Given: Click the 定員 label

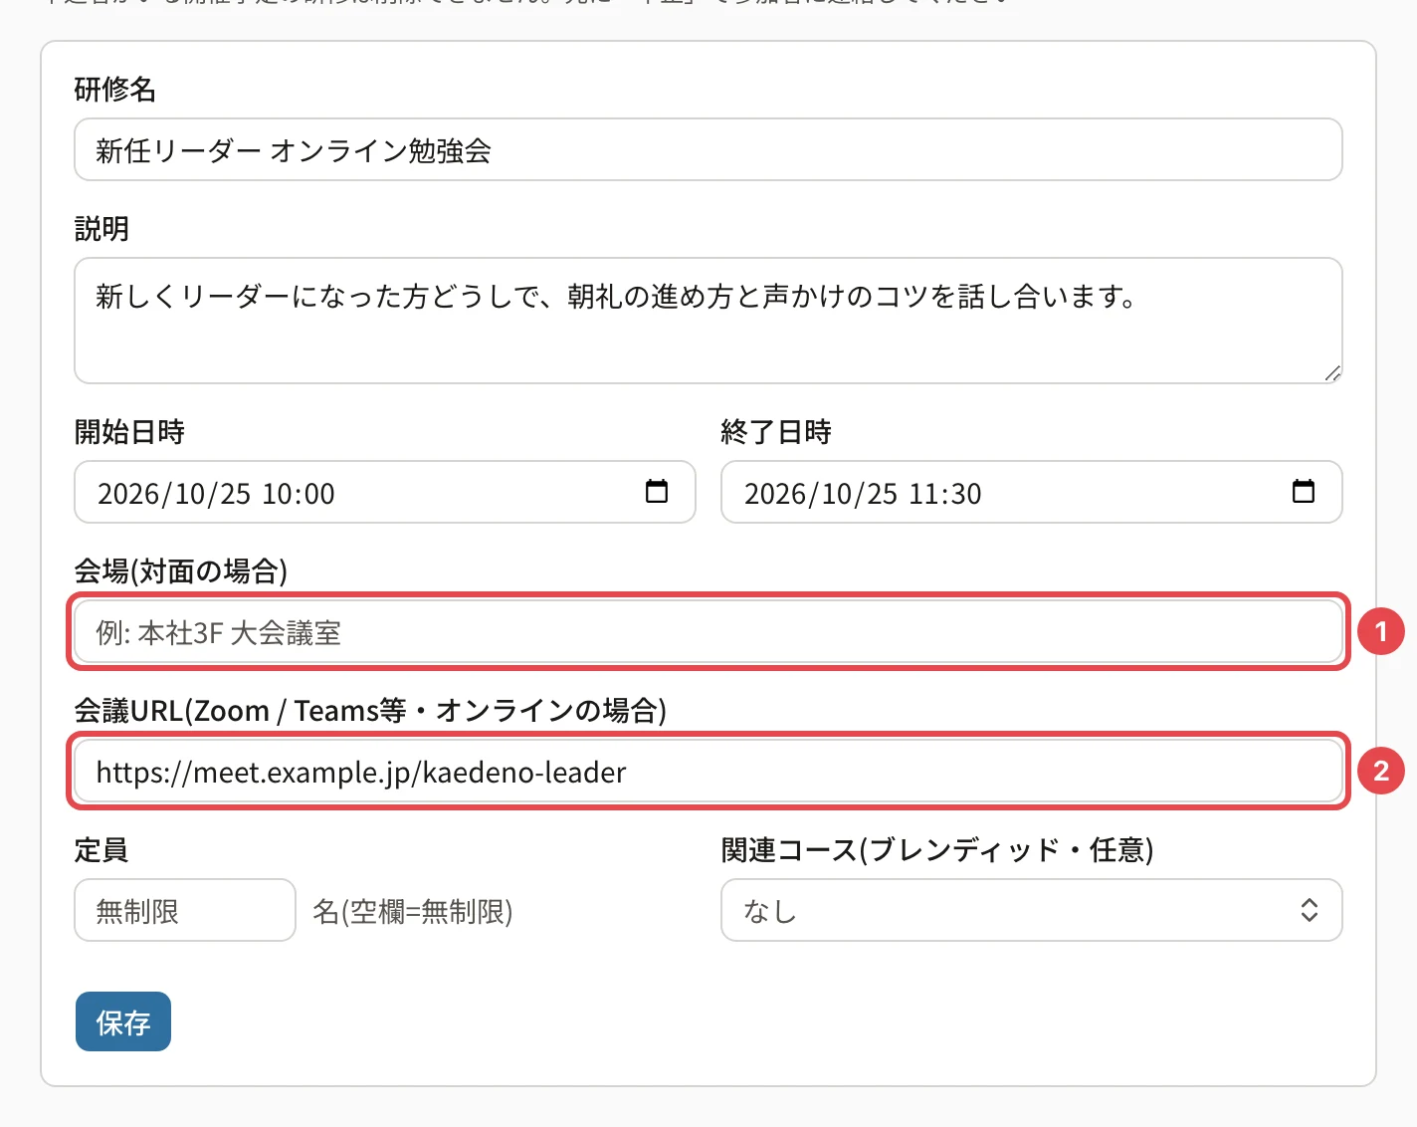Looking at the screenshot, I should [101, 850].
